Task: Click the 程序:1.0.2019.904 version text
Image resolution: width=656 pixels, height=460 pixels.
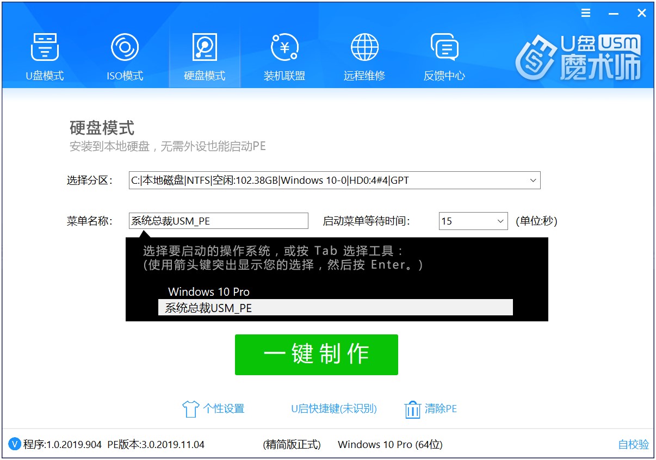Action: [62, 444]
